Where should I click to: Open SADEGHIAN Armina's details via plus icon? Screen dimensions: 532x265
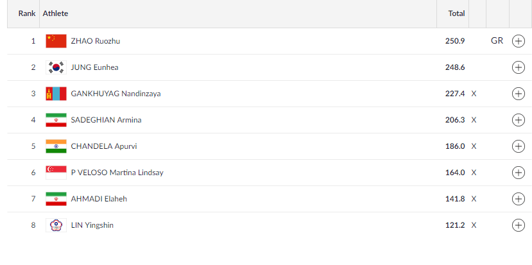point(518,120)
